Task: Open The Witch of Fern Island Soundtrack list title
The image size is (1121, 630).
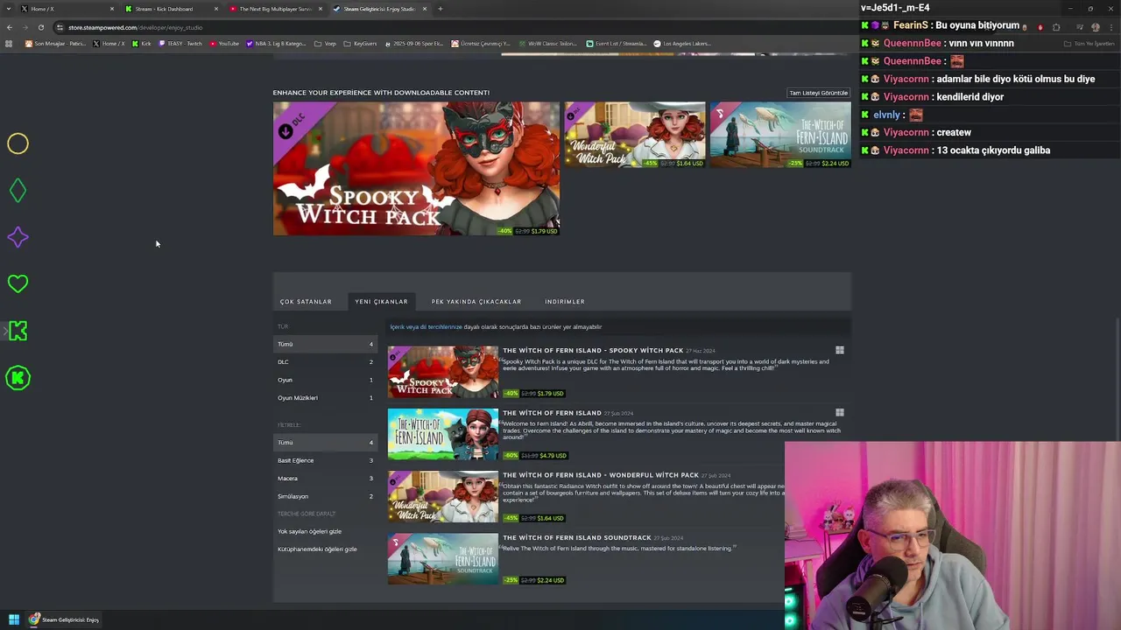Action: (576, 537)
